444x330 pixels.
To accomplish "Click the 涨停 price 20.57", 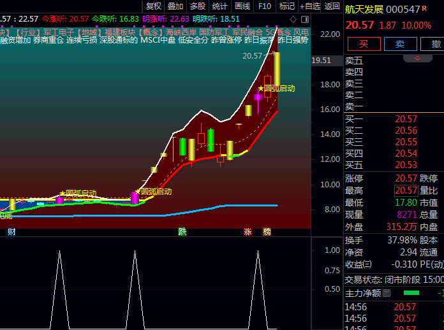I will (406, 178).
